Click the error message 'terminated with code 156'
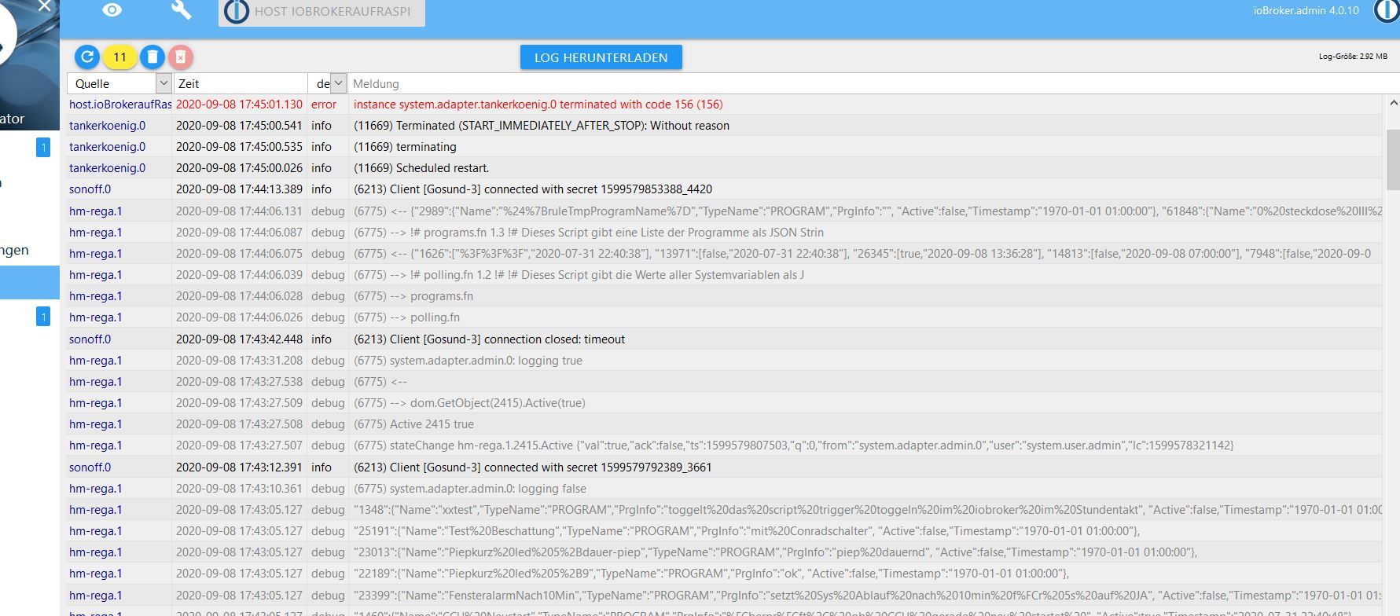 (x=538, y=104)
